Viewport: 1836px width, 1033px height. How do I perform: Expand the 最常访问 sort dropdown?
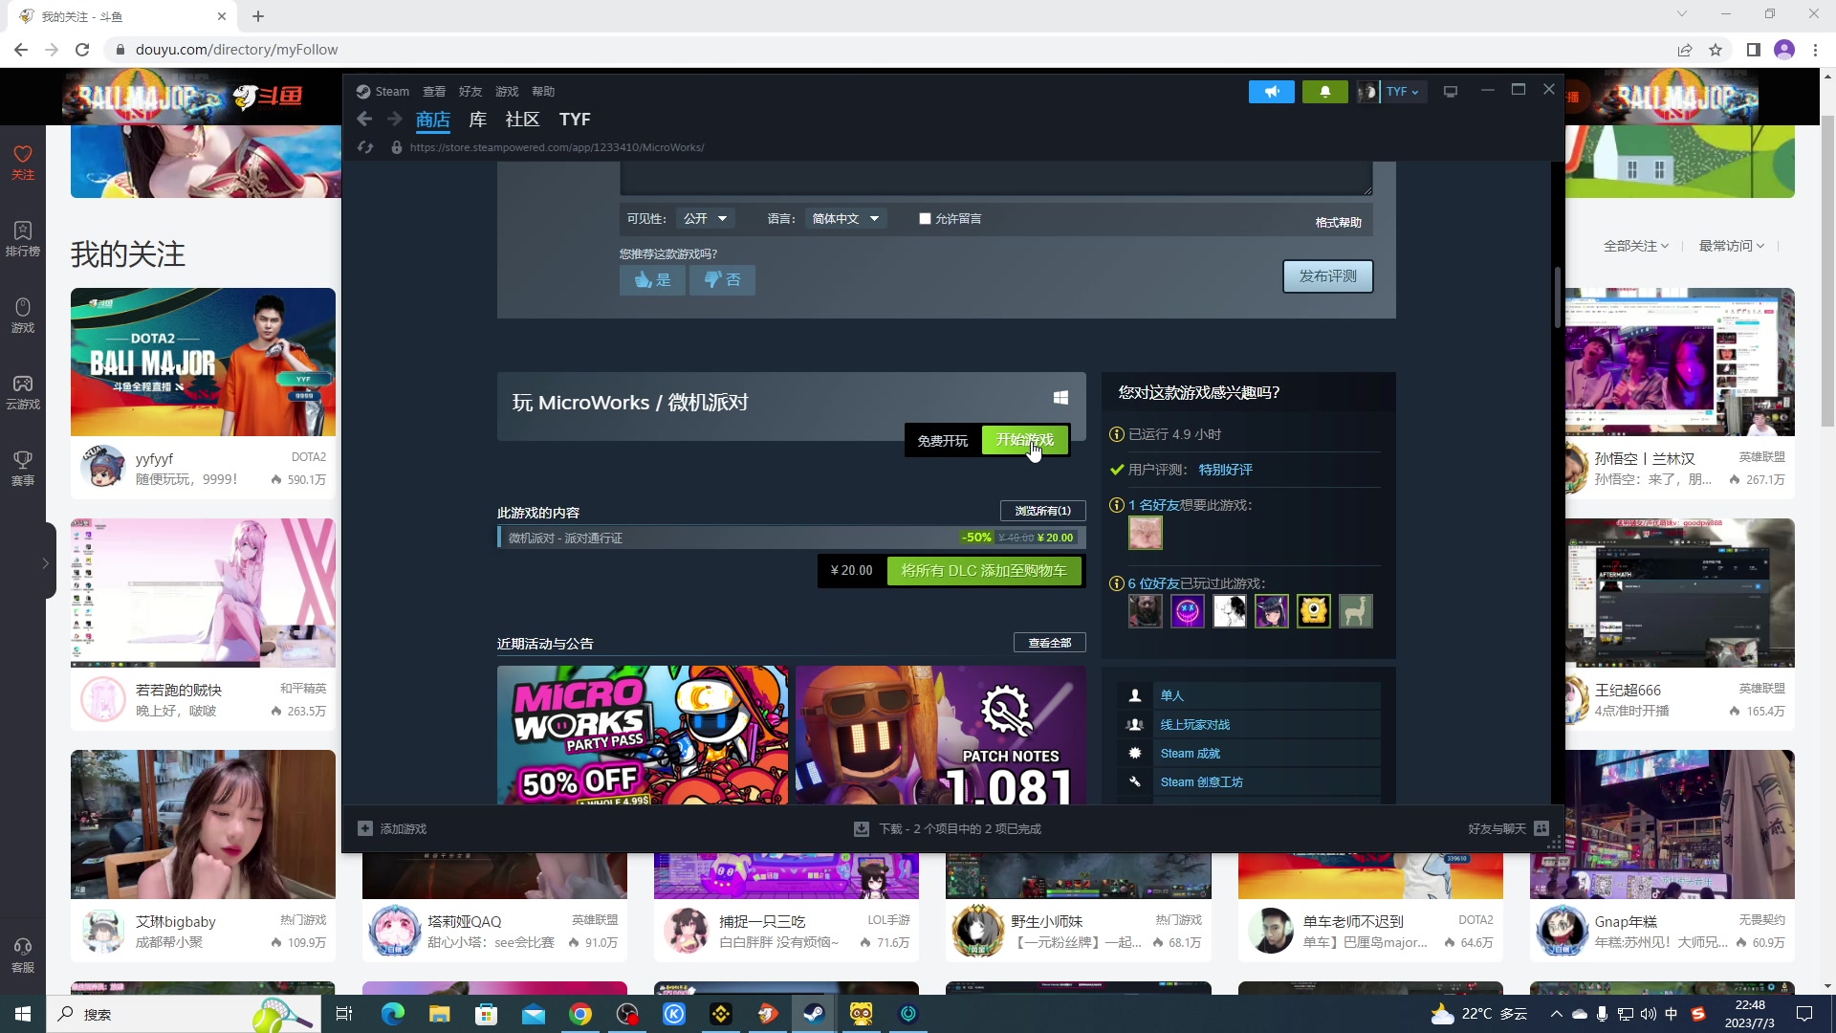coord(1732,246)
